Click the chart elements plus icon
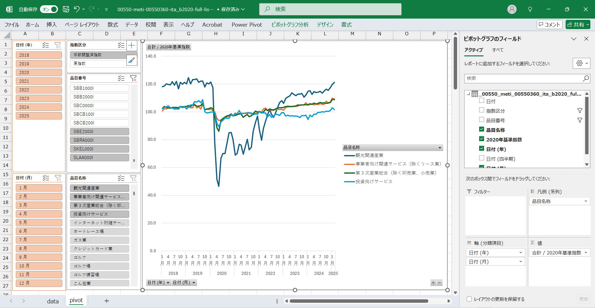 (x=132, y=46)
